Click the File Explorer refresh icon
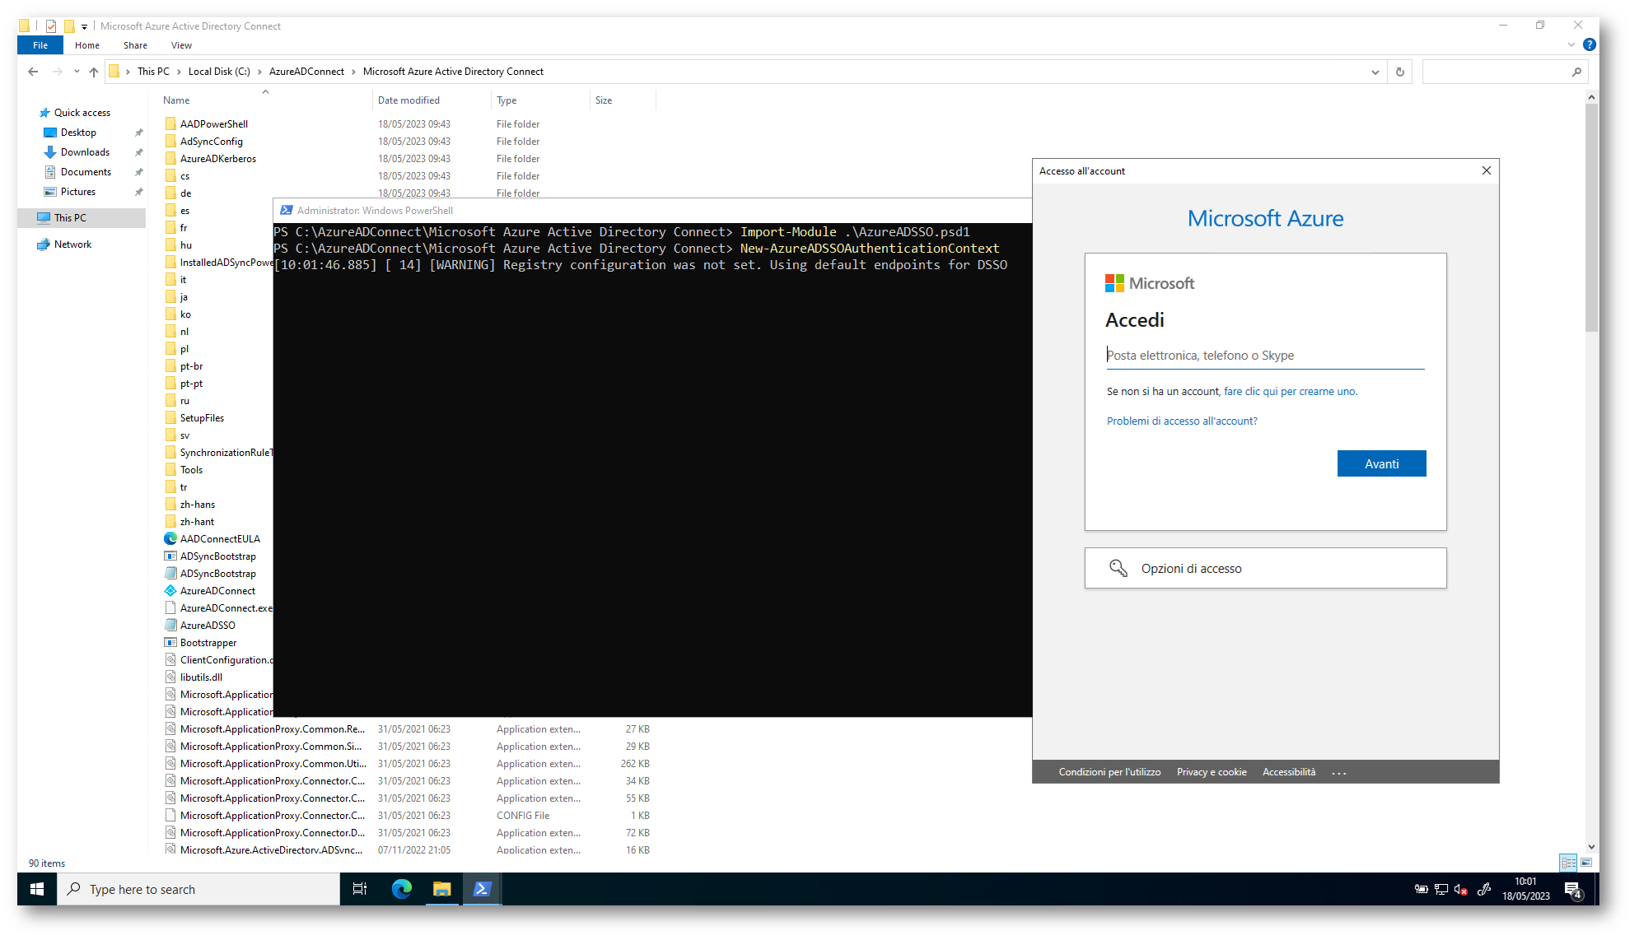 click(1399, 72)
